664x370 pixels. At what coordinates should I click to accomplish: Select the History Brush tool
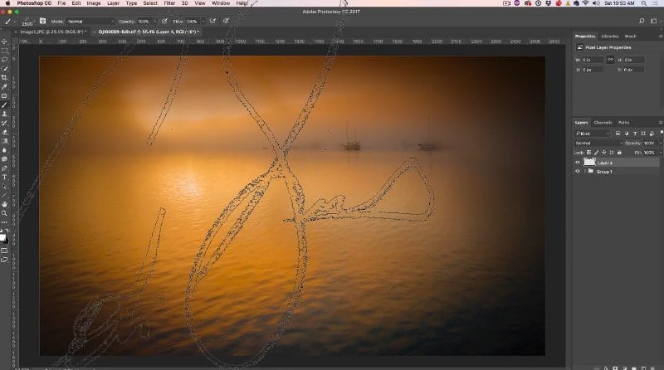(x=4, y=123)
